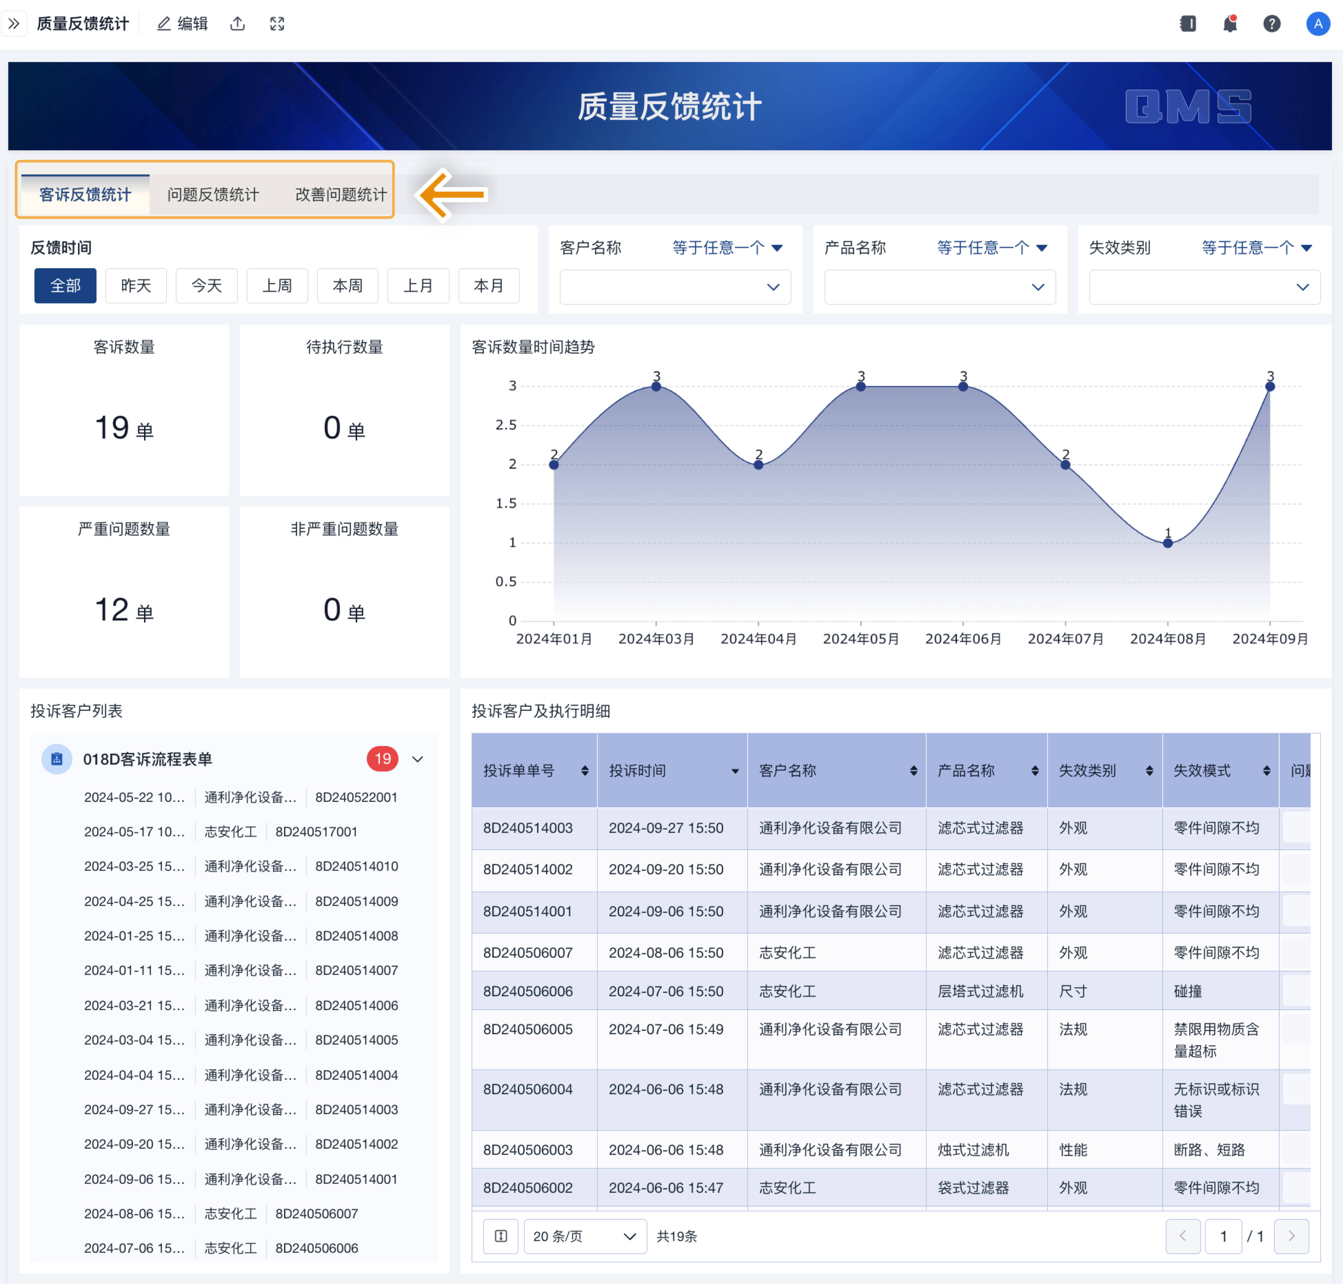Select 上月 time filter
Viewport: 1343px width, 1284px height.
click(x=418, y=285)
